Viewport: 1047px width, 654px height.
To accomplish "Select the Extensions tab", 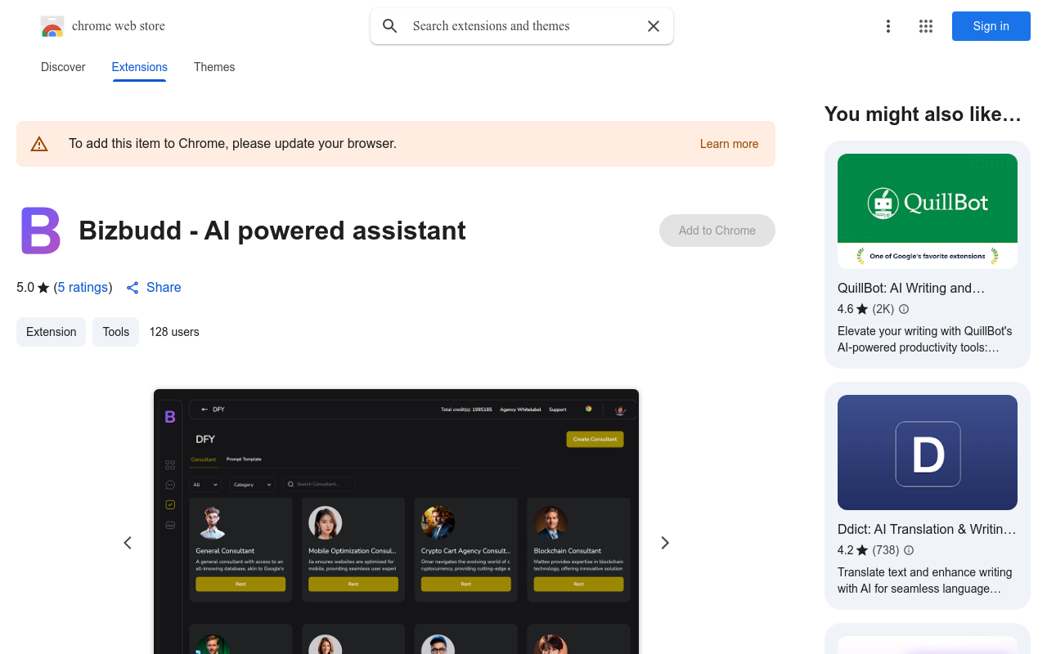I will pos(140,67).
